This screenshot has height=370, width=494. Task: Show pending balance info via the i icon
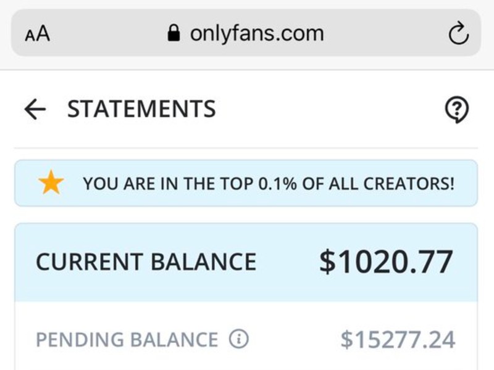238,339
